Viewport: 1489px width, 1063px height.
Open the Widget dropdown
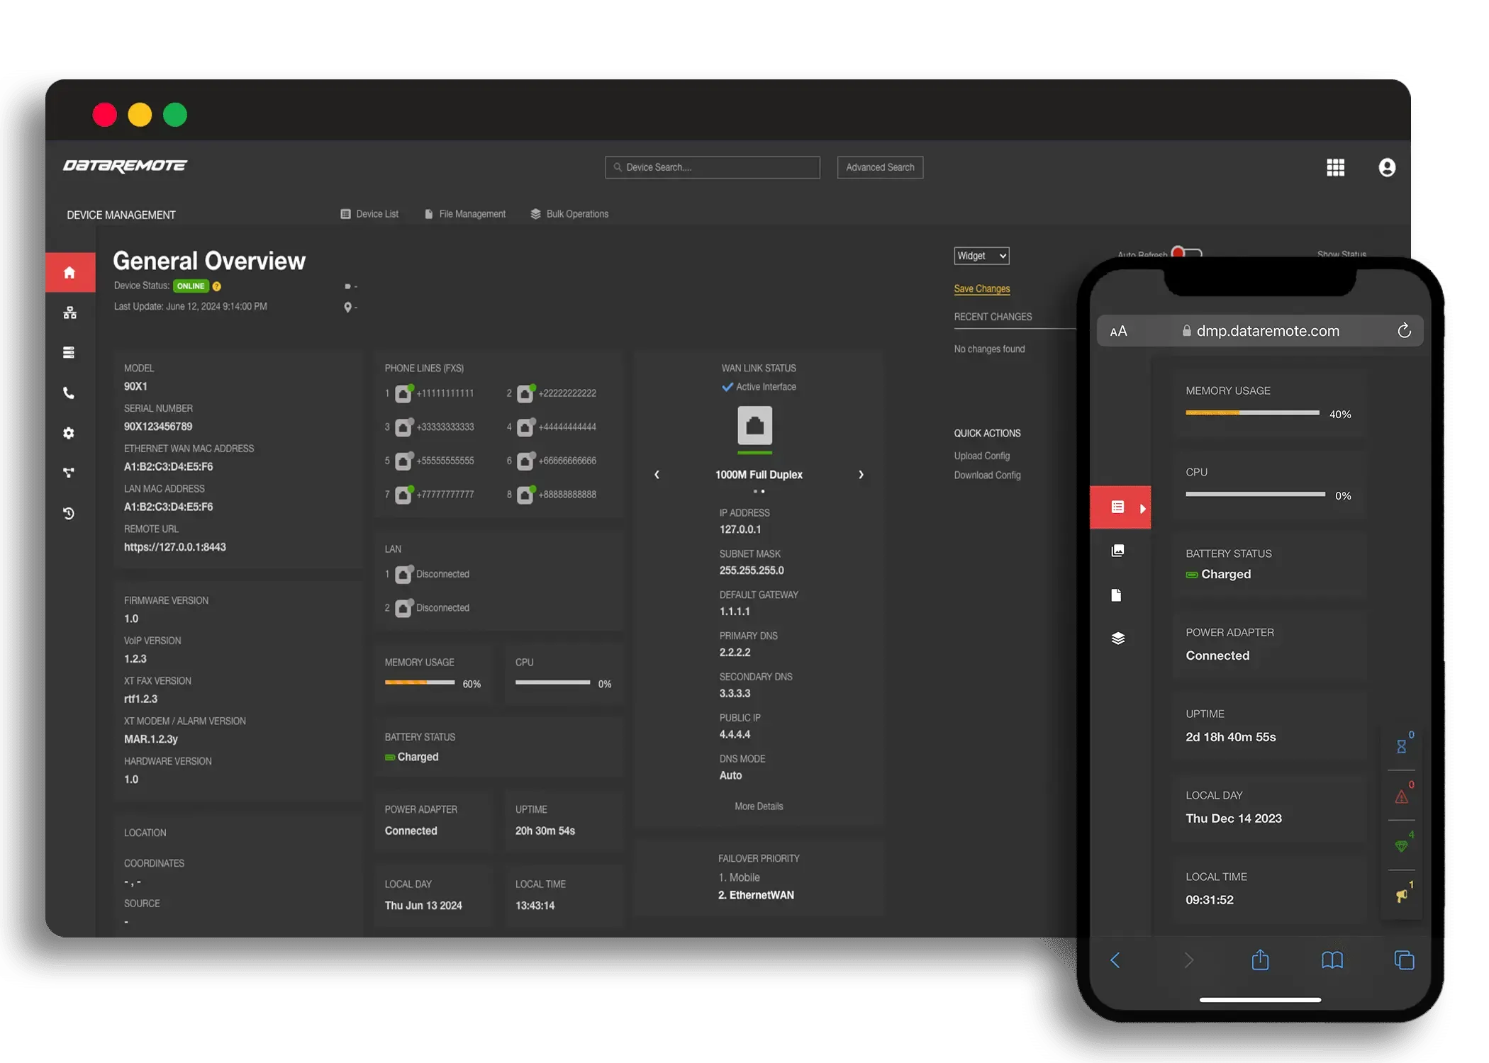pyautogui.click(x=981, y=256)
